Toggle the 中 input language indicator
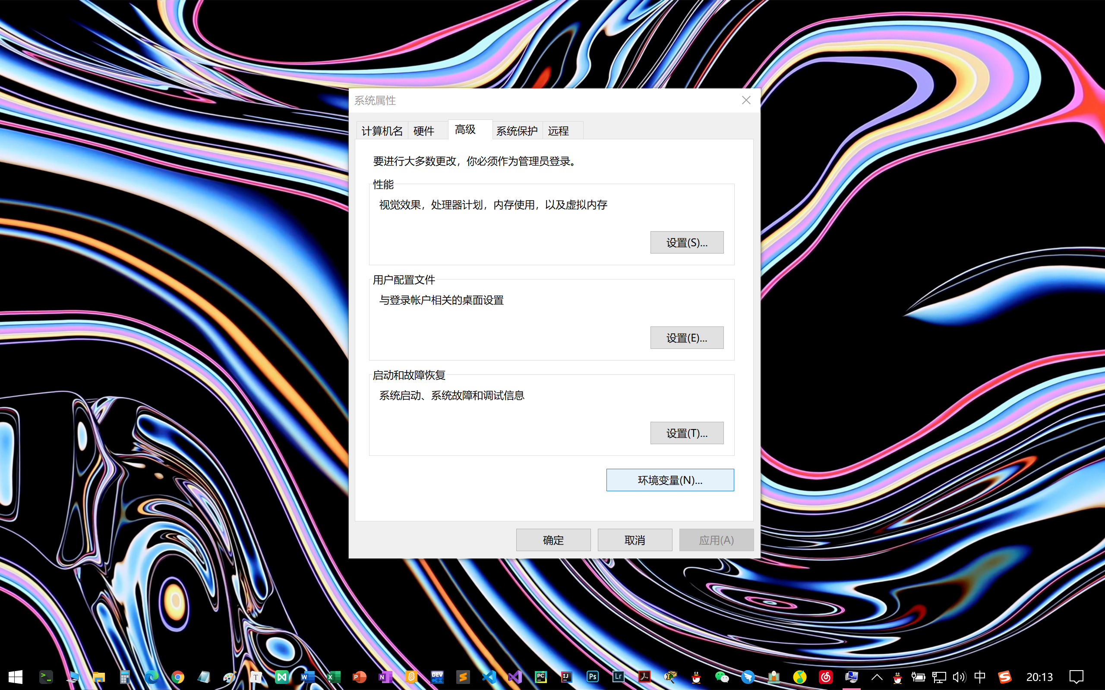1105x690 pixels. coord(979,677)
